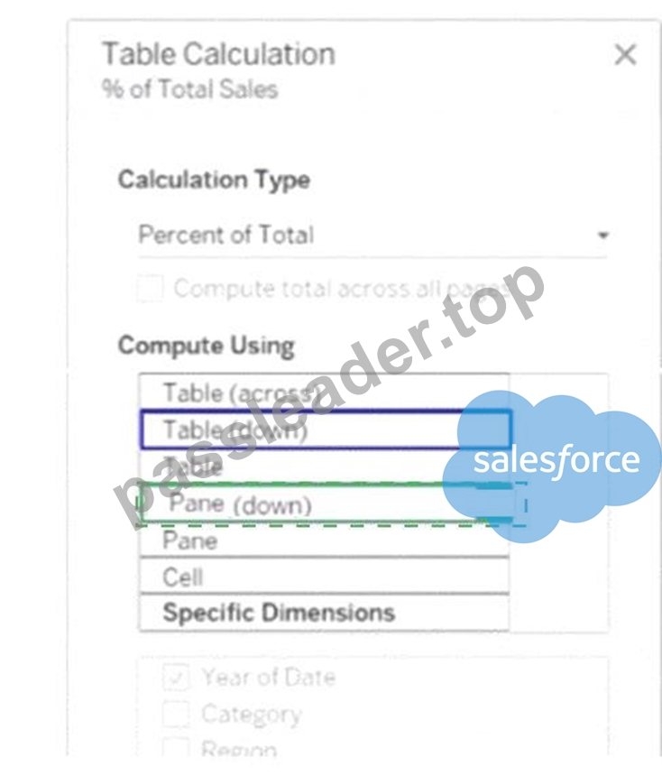The image size is (662, 776).
Task: Enable Compute total across all pages
Action: pos(151,288)
